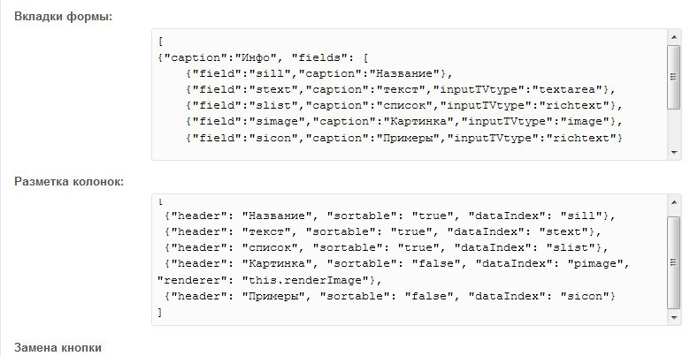Grab the Вкладки формы scrollbar thumb grip
690x356 pixels.
pyautogui.click(x=673, y=77)
